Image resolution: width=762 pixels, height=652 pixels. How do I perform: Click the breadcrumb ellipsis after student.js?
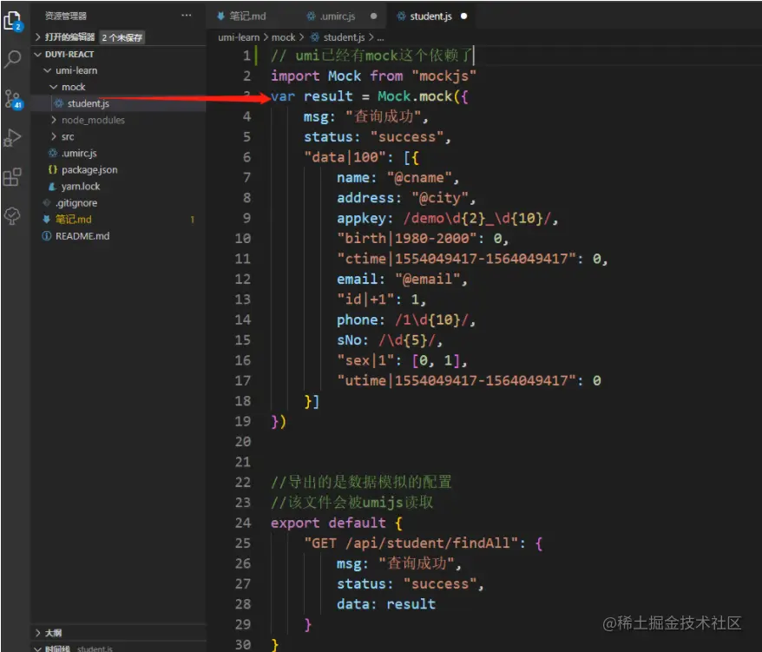380,37
